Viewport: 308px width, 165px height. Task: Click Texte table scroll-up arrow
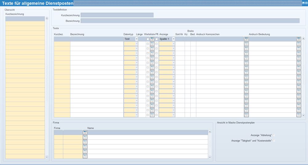coord(303,38)
